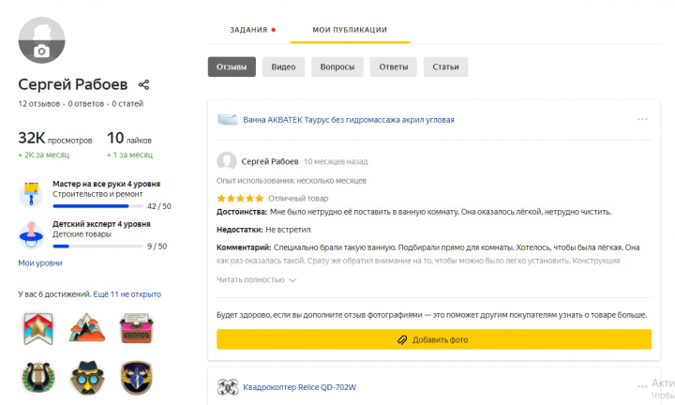The image size is (675, 405).
Task: Open three-dots menu for Квадрокоптер review
Action: (x=642, y=385)
